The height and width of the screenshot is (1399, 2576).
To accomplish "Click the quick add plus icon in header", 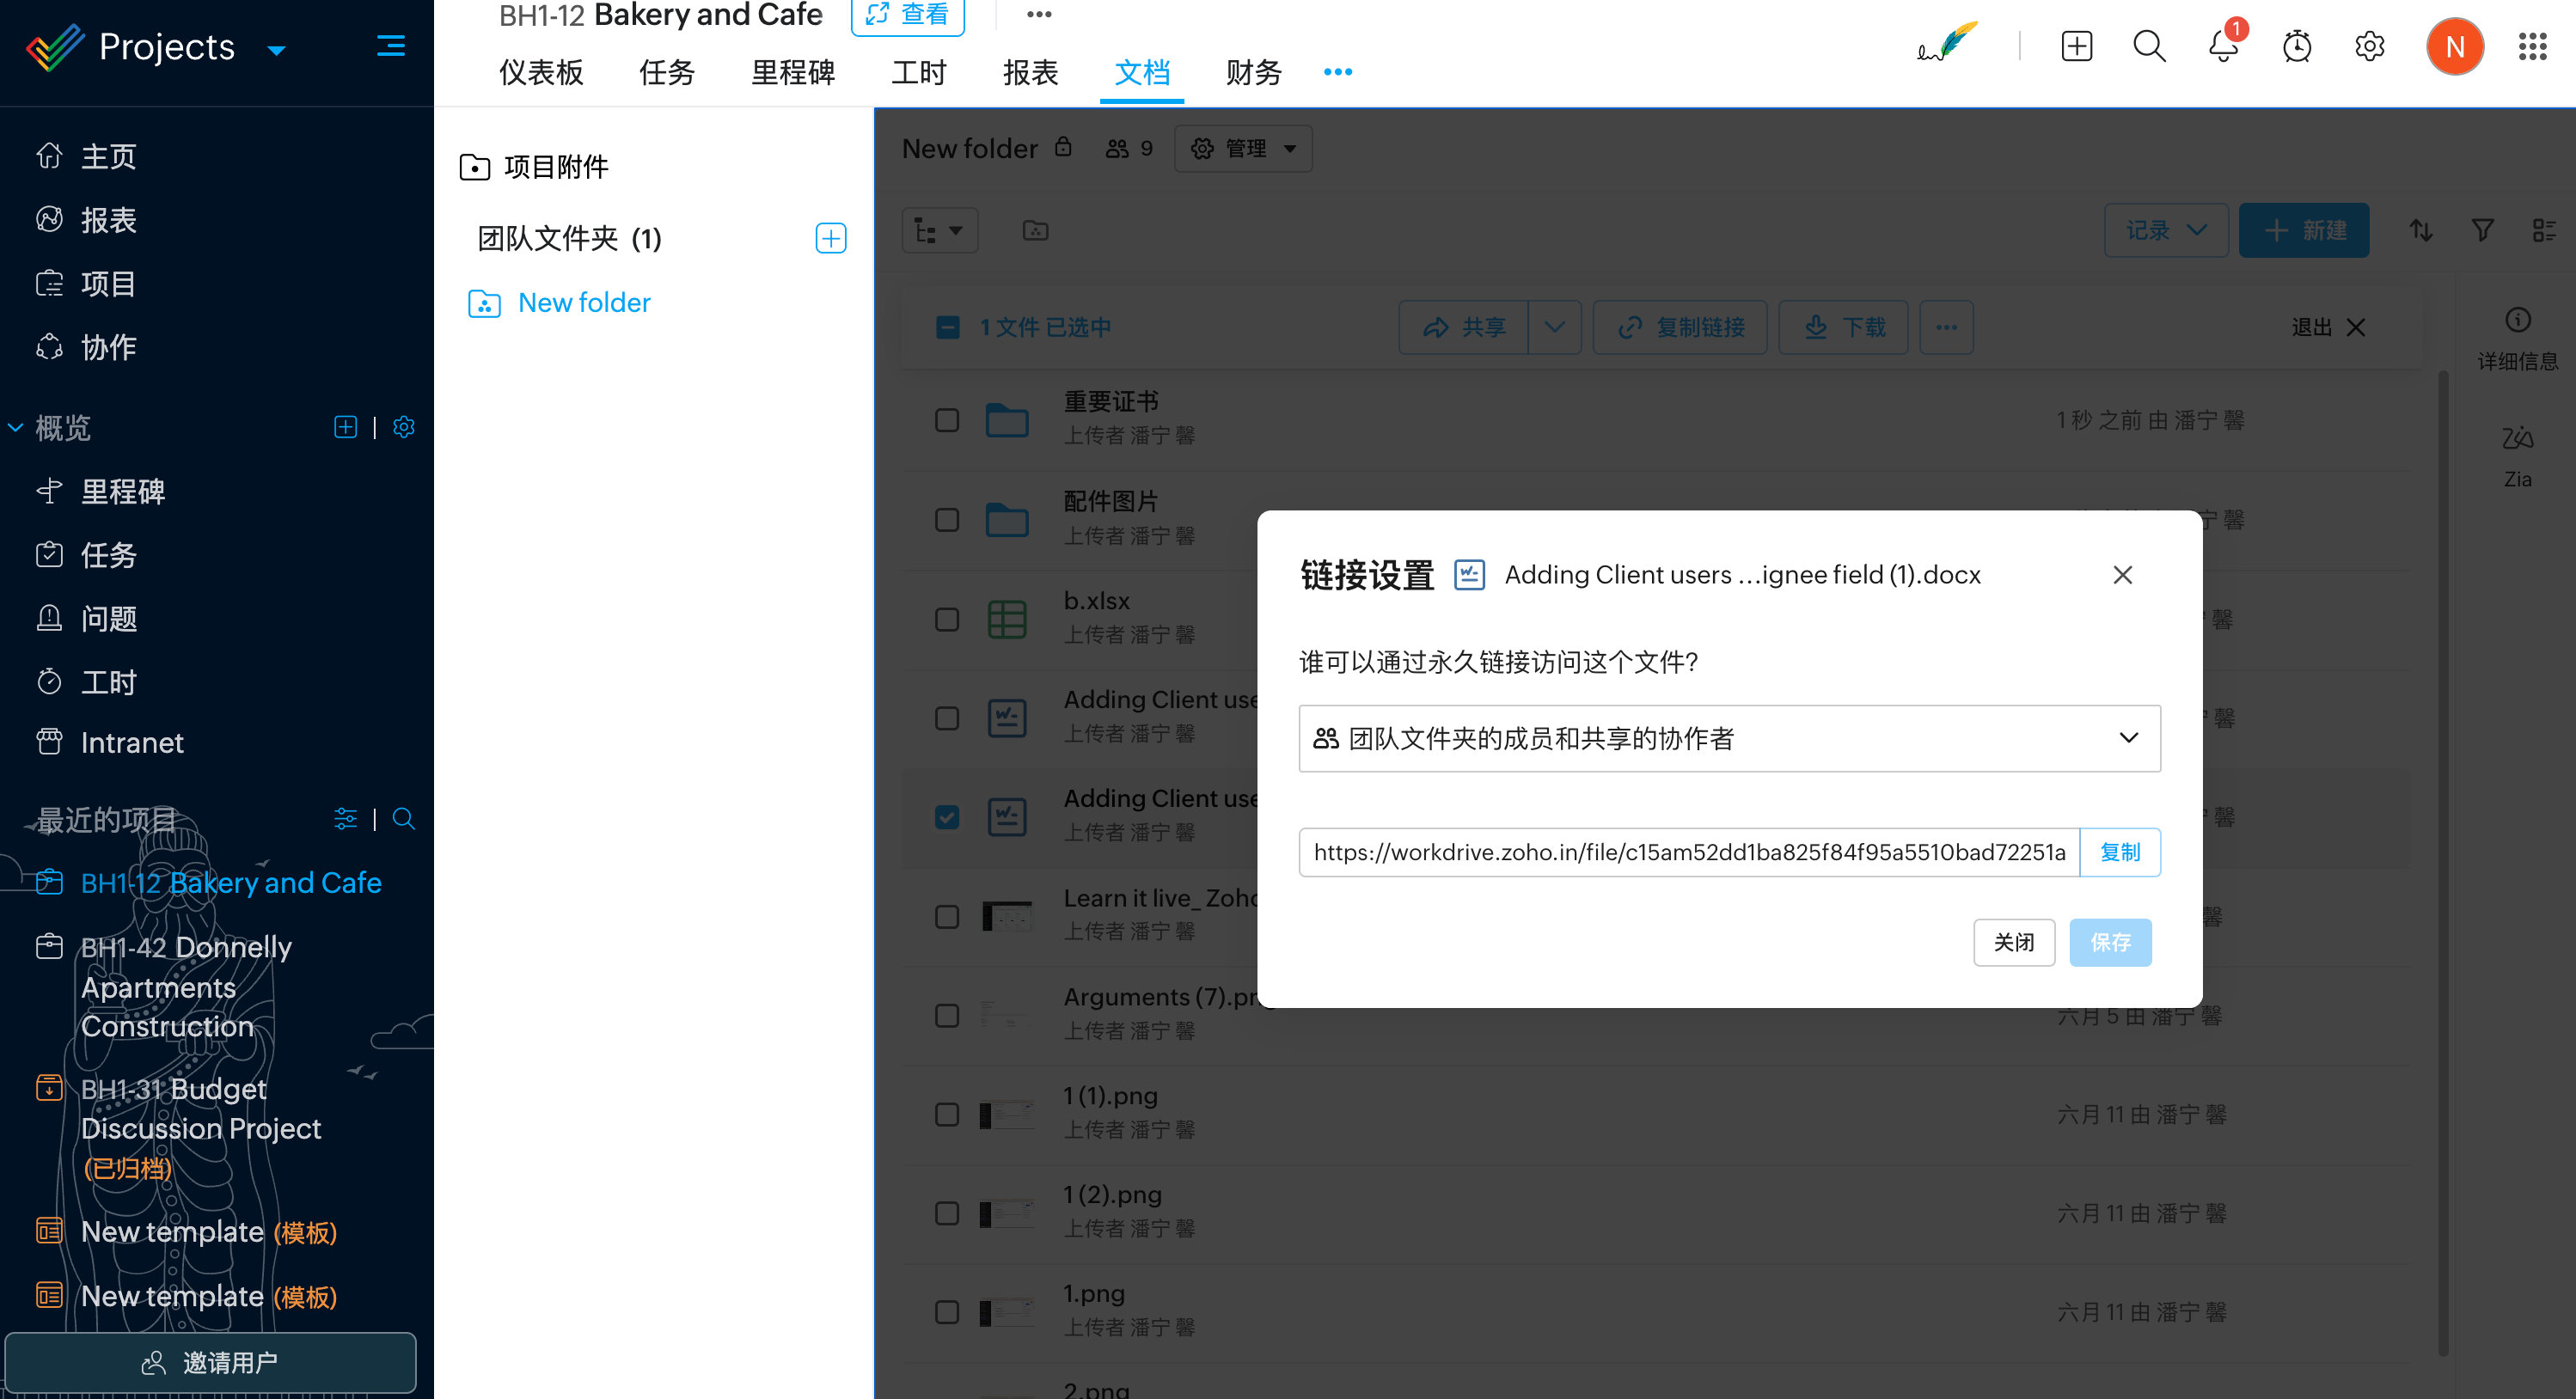I will 2076,46.
